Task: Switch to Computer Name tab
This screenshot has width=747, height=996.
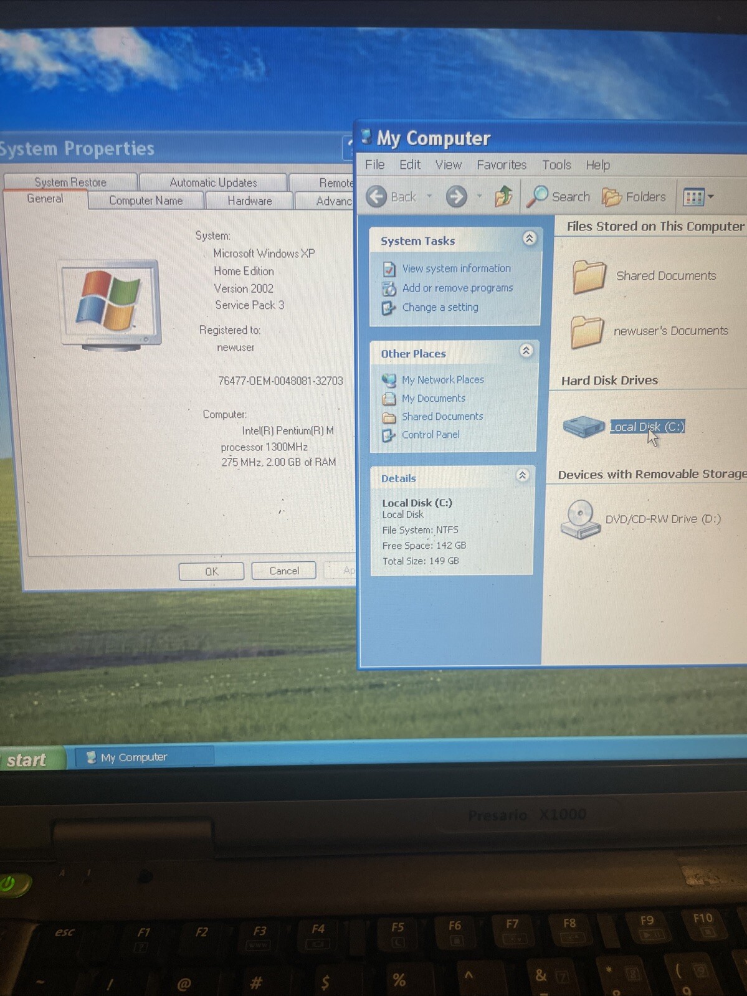Action: click(146, 201)
